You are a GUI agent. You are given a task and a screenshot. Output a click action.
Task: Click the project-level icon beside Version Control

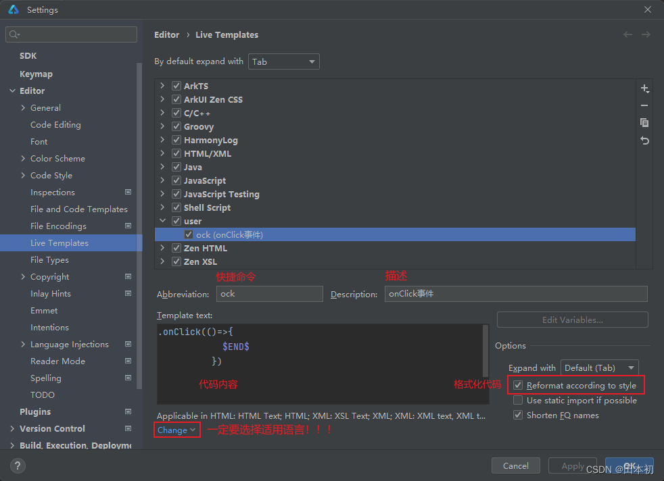click(128, 428)
